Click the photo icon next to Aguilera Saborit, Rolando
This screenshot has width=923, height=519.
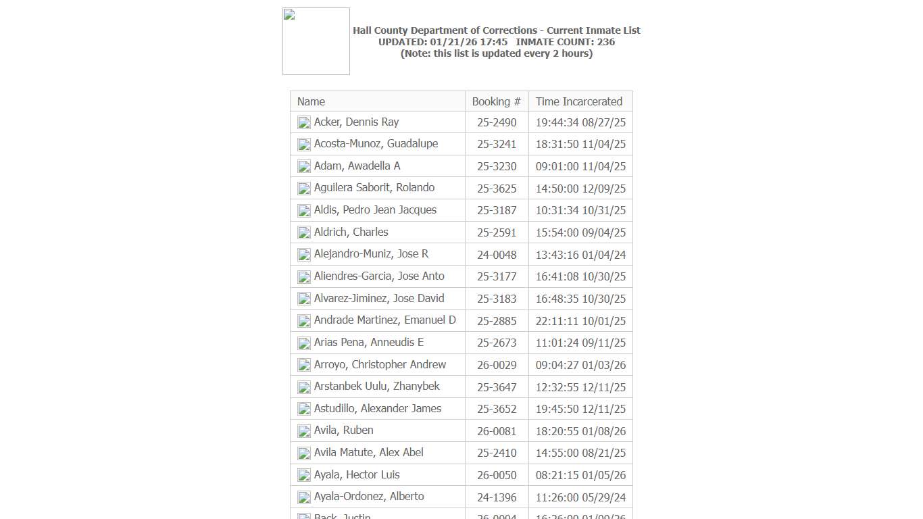pos(303,188)
